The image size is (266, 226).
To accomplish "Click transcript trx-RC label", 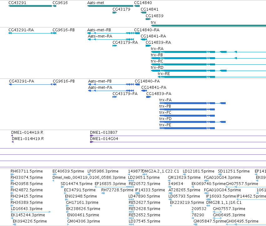I will tap(157, 61).
